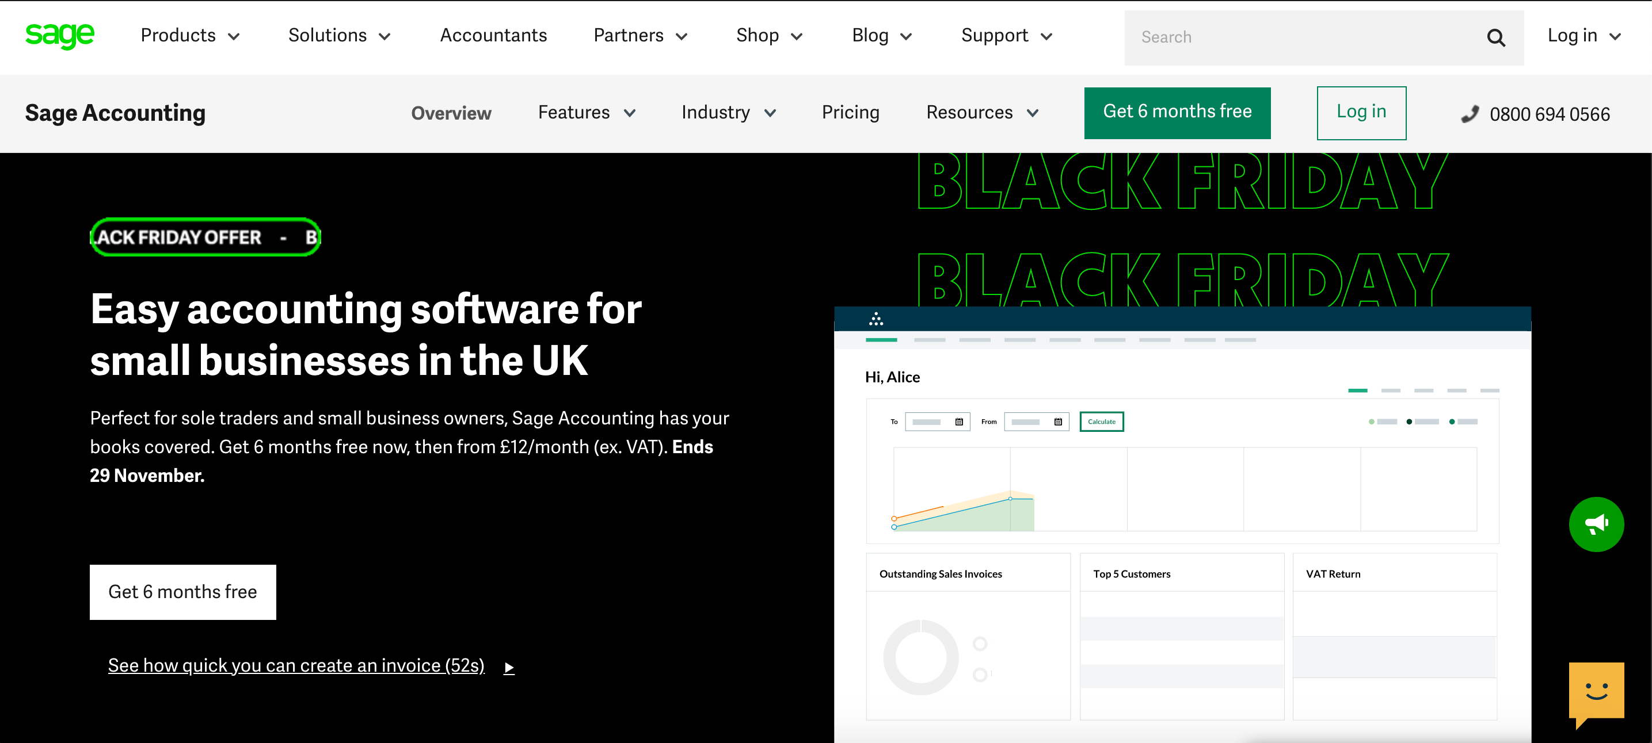This screenshot has width=1652, height=743.
Task: Click the calendar icon in the To field
Action: (x=959, y=422)
